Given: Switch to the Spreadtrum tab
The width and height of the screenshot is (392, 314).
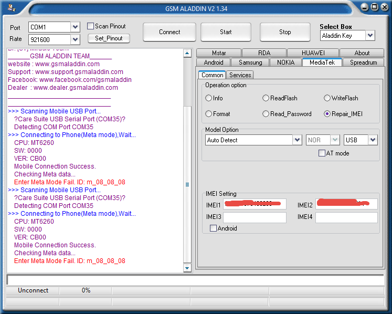Looking at the screenshot, I should pos(363,62).
